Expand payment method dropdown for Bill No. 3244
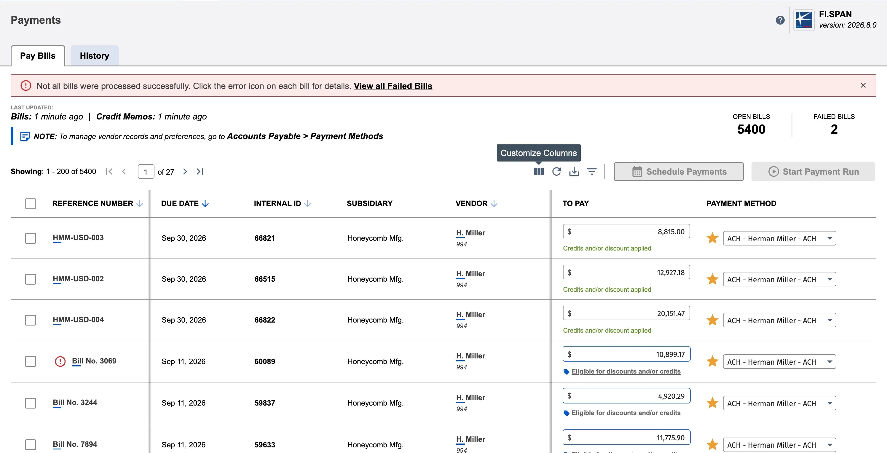 click(779, 403)
